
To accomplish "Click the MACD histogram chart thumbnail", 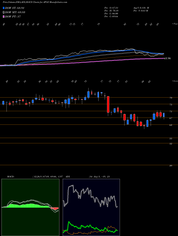I will (30, 207).
